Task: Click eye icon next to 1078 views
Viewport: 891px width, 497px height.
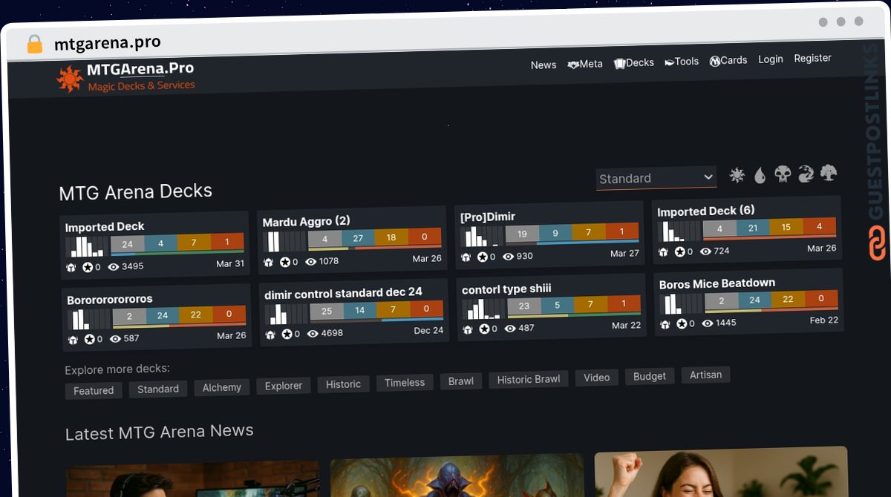Action: pos(310,261)
